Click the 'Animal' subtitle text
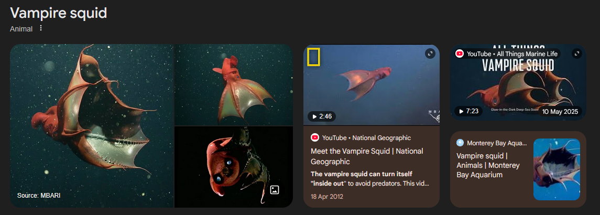The image size is (600, 215). pyautogui.click(x=21, y=29)
